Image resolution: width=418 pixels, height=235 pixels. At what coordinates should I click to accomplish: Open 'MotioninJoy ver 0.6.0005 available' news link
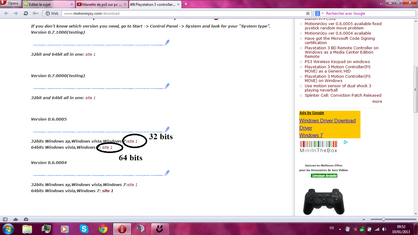click(343, 26)
